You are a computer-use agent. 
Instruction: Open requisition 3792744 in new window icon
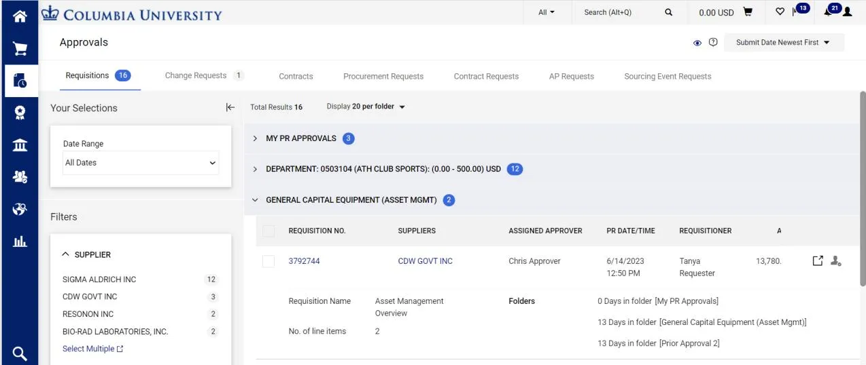pos(818,261)
